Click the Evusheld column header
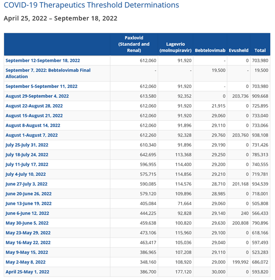Screen dimensions: 275x280 (239, 50)
